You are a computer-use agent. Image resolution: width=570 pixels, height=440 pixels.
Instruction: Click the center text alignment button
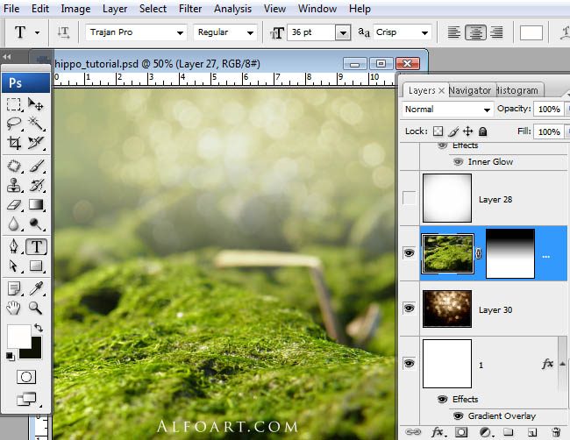(475, 32)
